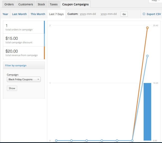Switch to the Customers tab
The height and width of the screenshot is (143, 162).
(x=26, y=4)
